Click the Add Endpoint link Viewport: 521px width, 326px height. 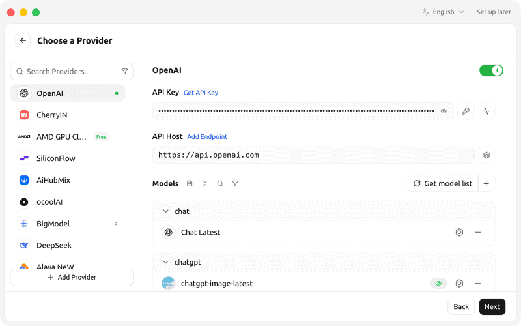pos(207,136)
